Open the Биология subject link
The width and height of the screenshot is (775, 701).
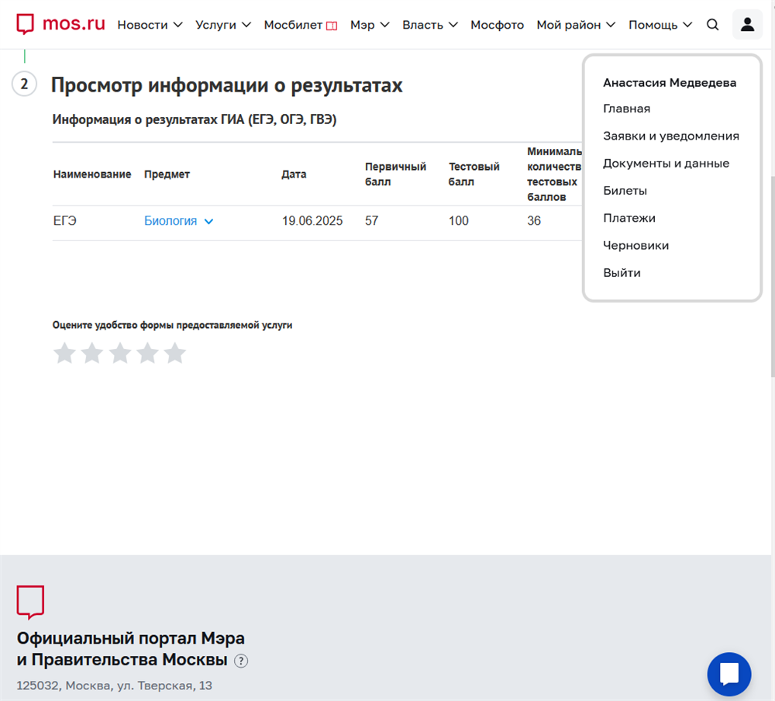click(x=170, y=221)
